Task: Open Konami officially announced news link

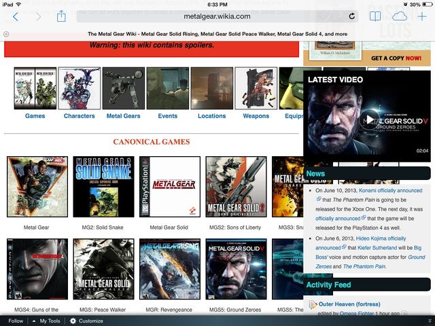Action: pyautogui.click(x=391, y=190)
